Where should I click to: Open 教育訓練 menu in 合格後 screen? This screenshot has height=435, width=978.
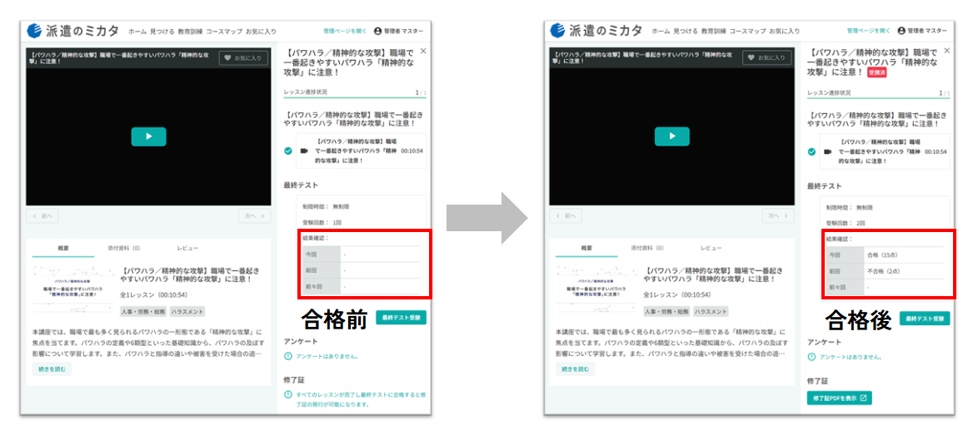tap(714, 31)
